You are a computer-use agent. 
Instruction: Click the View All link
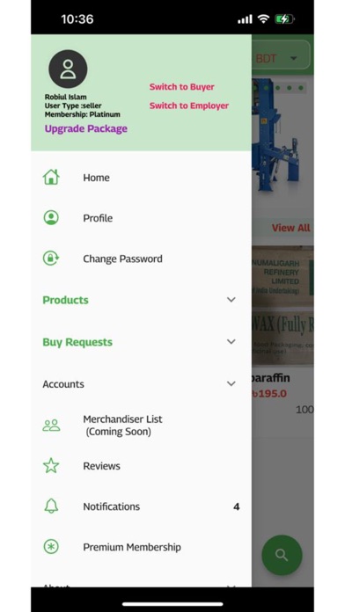coord(291,228)
